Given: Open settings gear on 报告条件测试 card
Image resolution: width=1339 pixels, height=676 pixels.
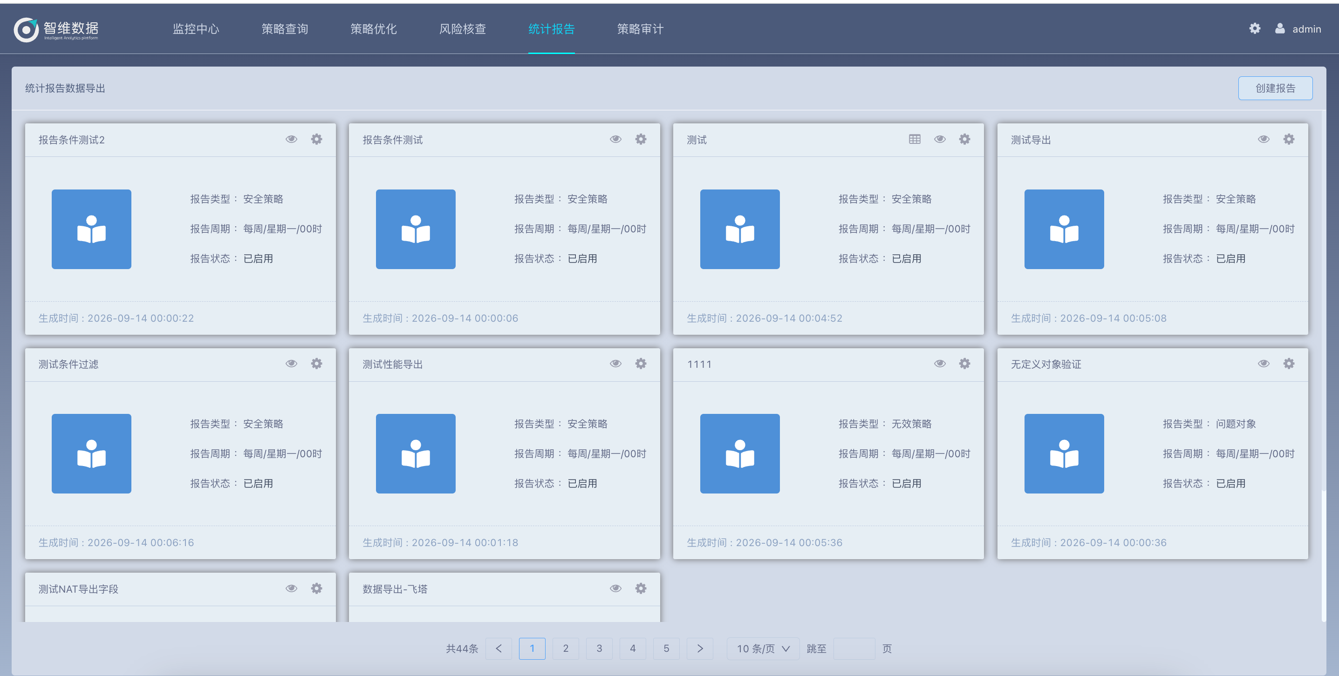Looking at the screenshot, I should pyautogui.click(x=641, y=139).
